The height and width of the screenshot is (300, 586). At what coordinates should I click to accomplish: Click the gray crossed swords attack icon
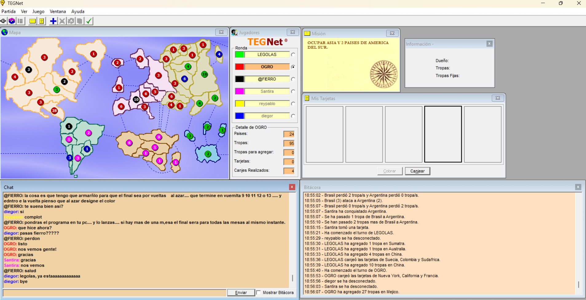62,21
